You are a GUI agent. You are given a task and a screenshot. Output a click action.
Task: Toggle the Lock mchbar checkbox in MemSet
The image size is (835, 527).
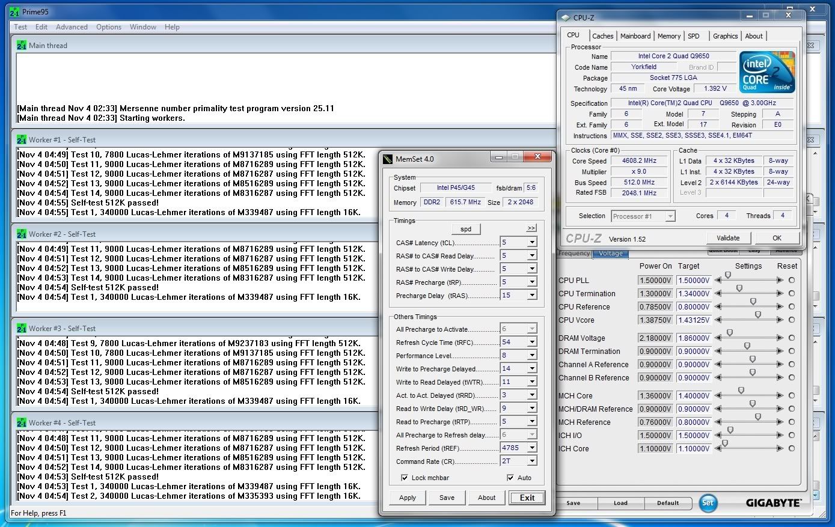(x=405, y=478)
